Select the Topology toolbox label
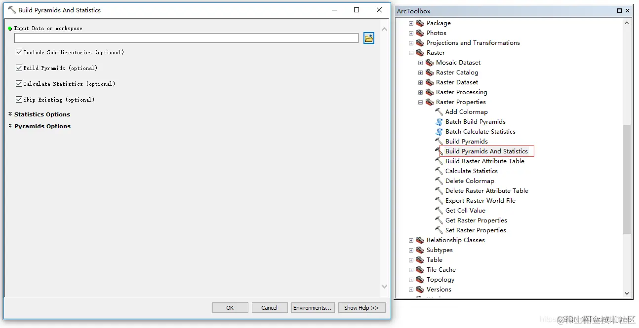This screenshot has width=639, height=328. (440, 280)
